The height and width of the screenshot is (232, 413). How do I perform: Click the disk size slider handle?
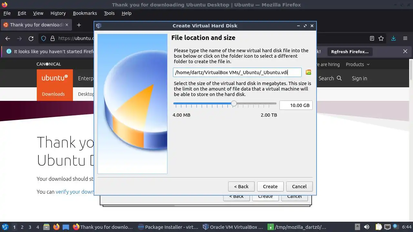coord(234,104)
